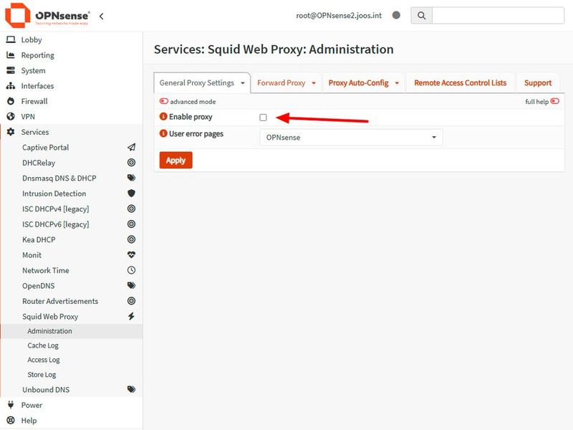
Task: Click the System server icon
Action: point(11,70)
